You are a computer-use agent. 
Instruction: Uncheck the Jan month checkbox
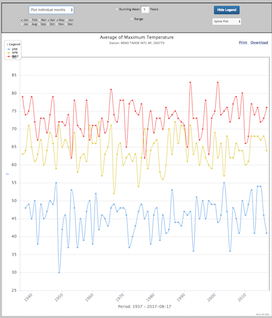[22, 20]
